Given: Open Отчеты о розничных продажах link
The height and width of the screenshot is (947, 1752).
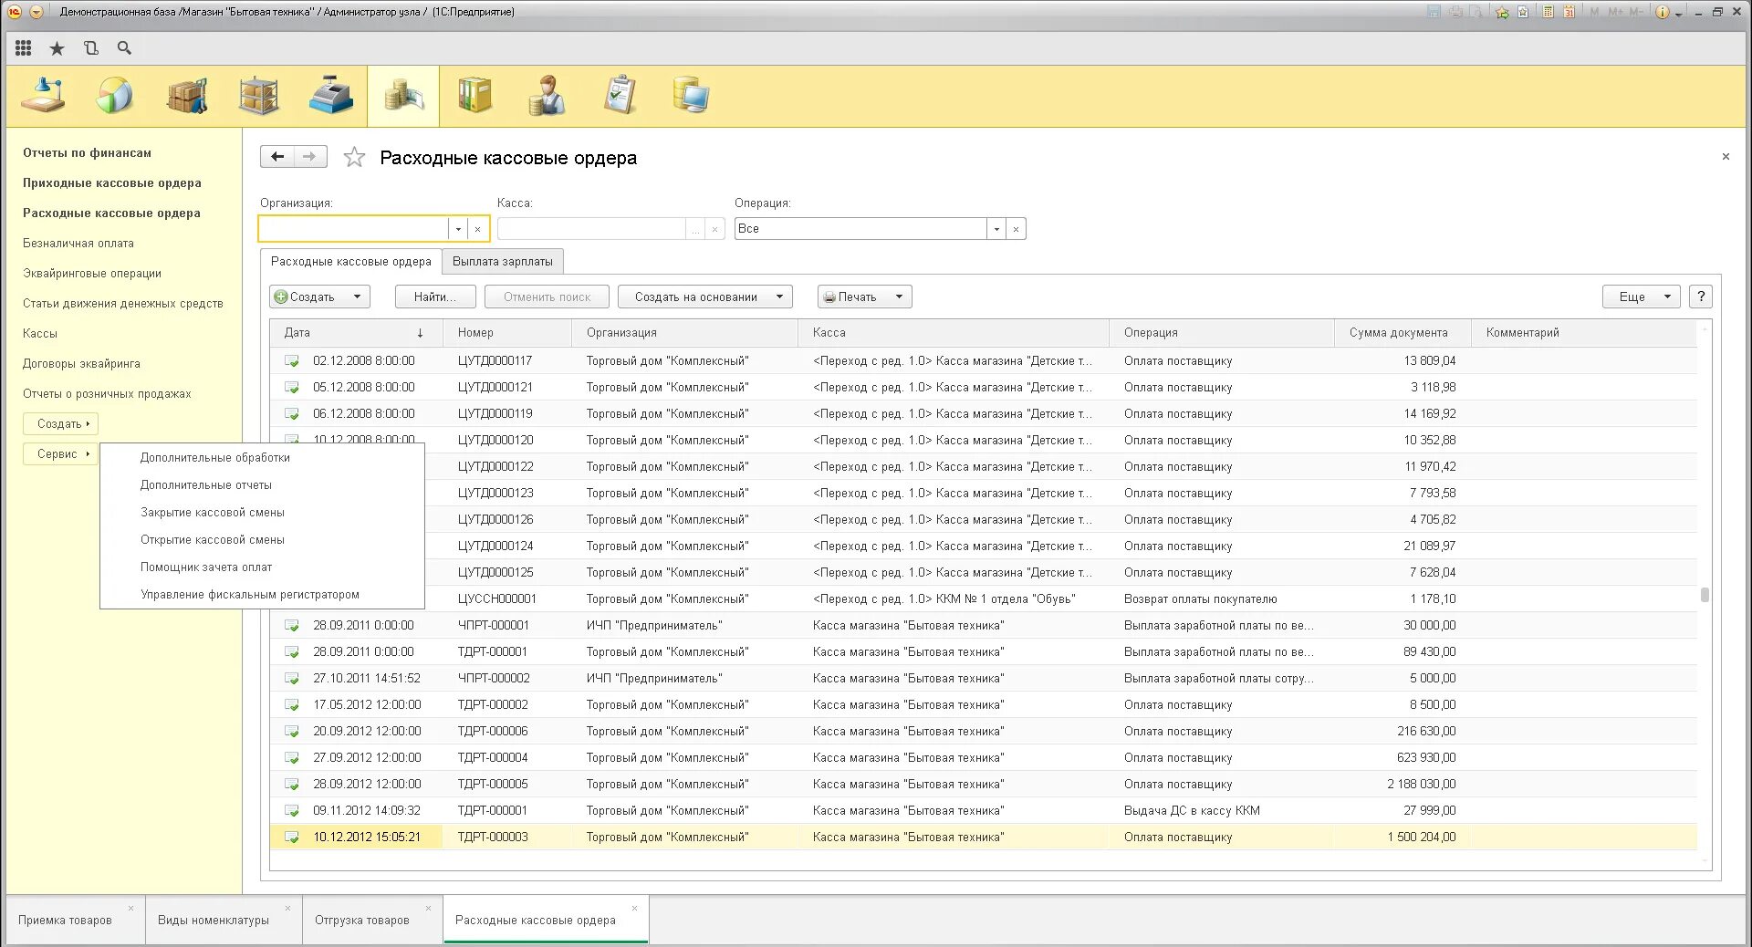Looking at the screenshot, I should tap(108, 394).
